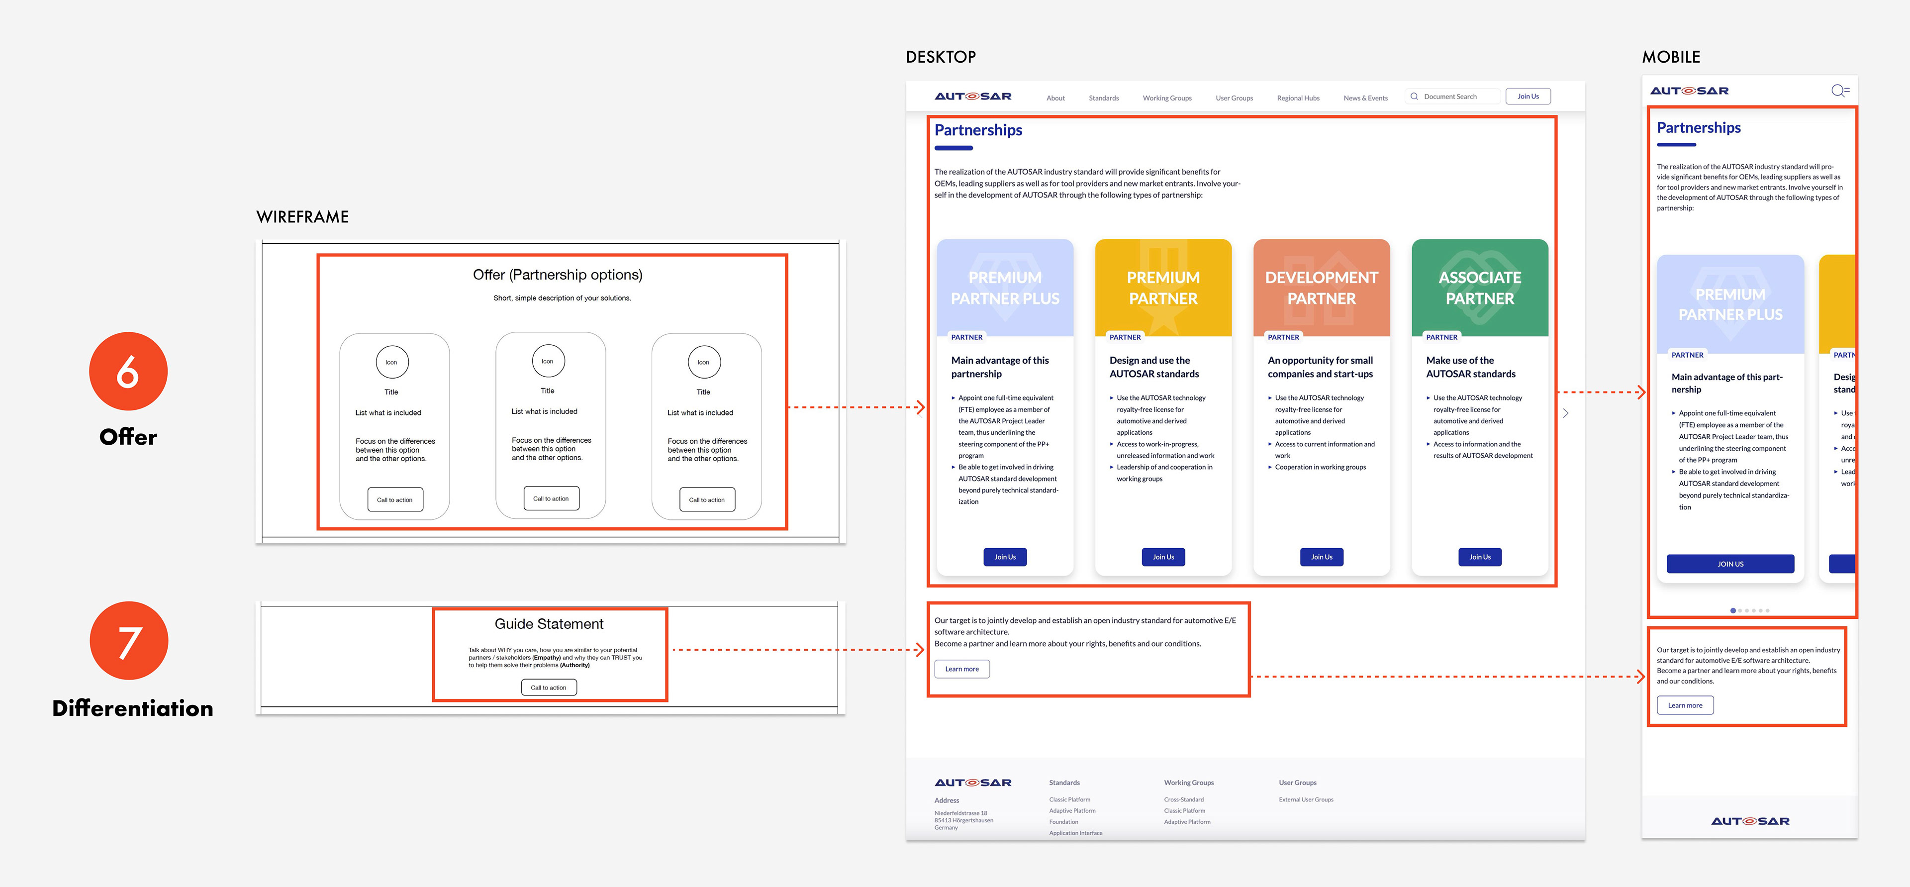Open the About menu item
Image resolution: width=1910 pixels, height=887 pixels.
click(x=1055, y=98)
